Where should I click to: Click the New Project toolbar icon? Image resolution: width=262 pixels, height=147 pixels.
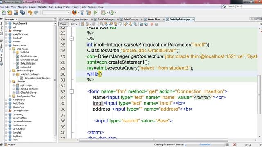click(10, 13)
